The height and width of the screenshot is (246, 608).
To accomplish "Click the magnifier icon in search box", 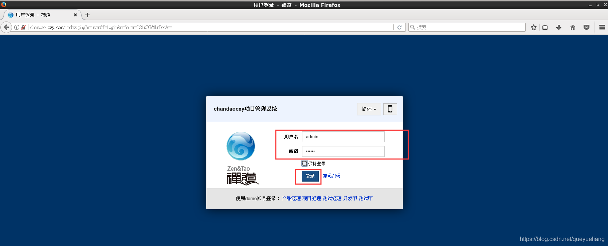I will [413, 27].
